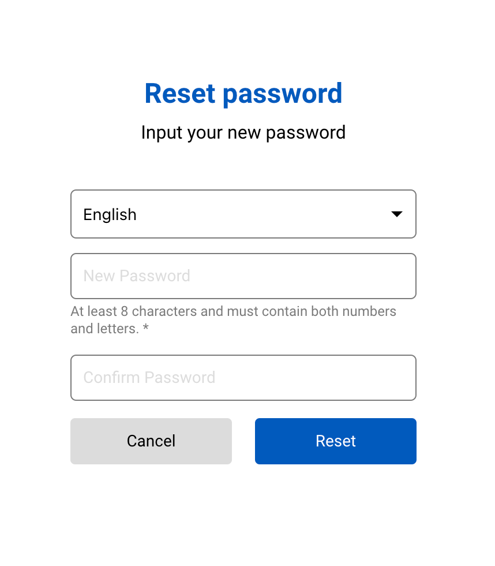The image size is (495, 566).
Task: Click the Input your new password subtitle
Action: [x=243, y=132]
